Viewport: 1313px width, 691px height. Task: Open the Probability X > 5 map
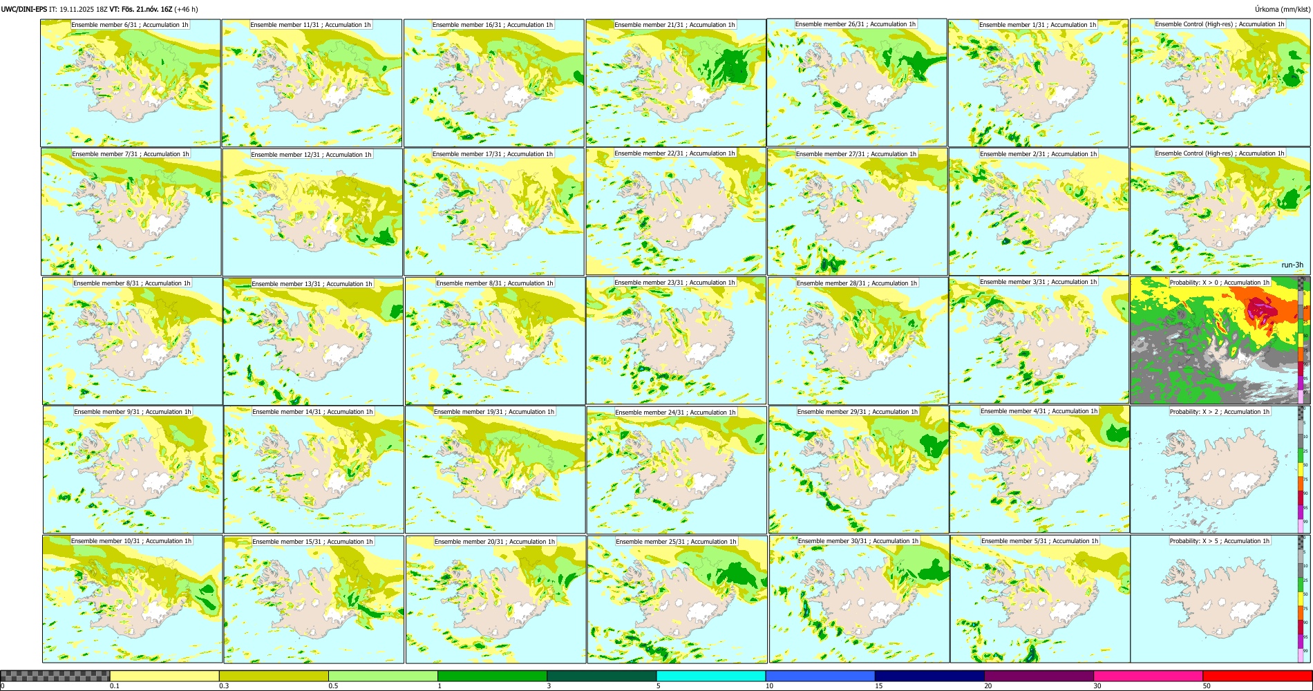pos(1220,599)
